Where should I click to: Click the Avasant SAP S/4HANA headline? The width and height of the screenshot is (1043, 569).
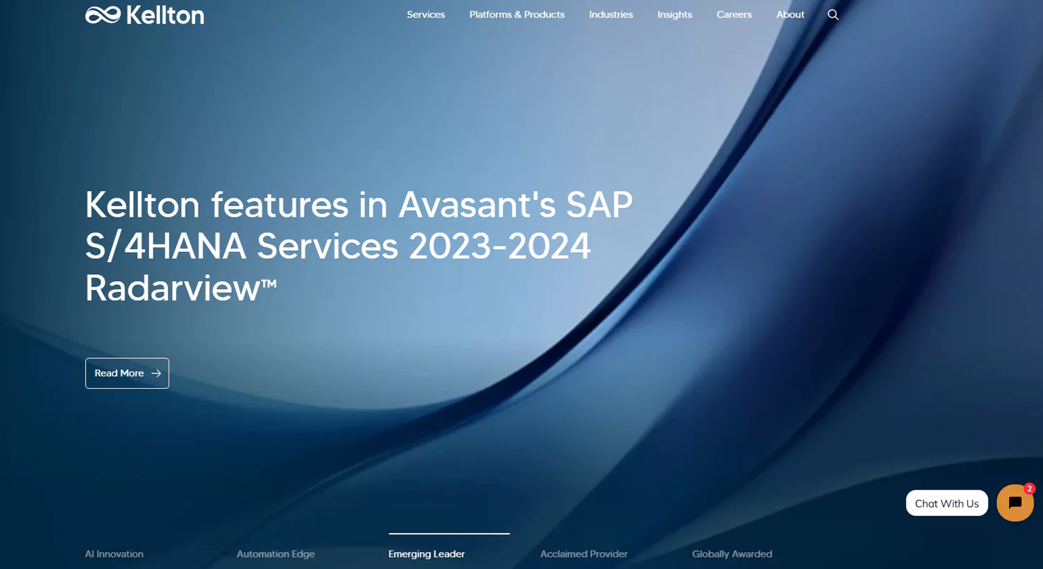tap(359, 246)
